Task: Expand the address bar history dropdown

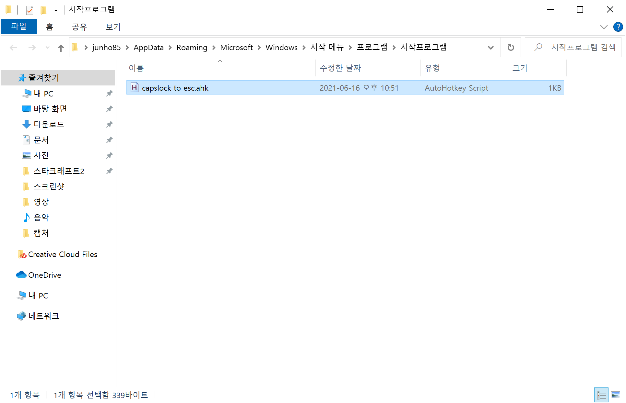Action: 490,48
